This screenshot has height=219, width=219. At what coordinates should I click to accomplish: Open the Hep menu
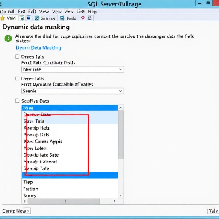[x=92, y=12]
